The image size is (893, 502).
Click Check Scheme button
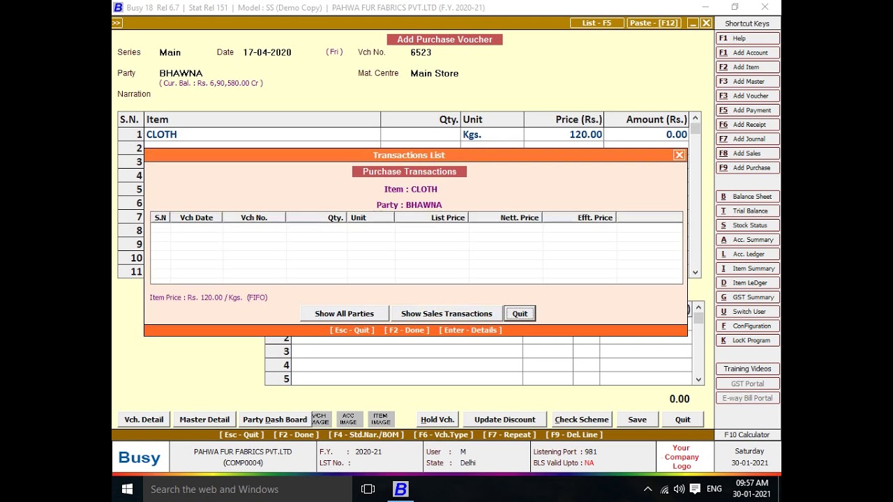(582, 420)
